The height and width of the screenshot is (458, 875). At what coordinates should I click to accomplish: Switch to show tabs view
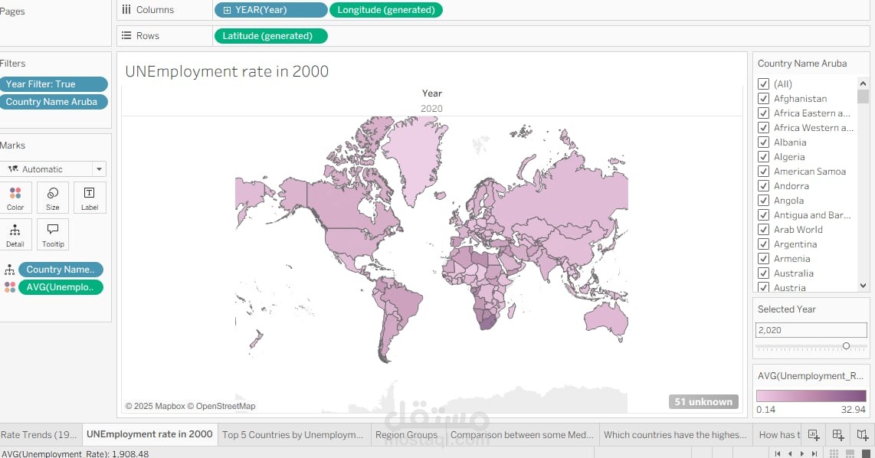866,453
